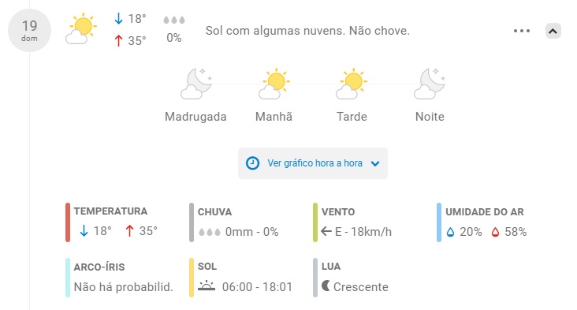The image size is (577, 310).
Task: Collapse the day 19 forecast panel
Action: click(x=553, y=32)
